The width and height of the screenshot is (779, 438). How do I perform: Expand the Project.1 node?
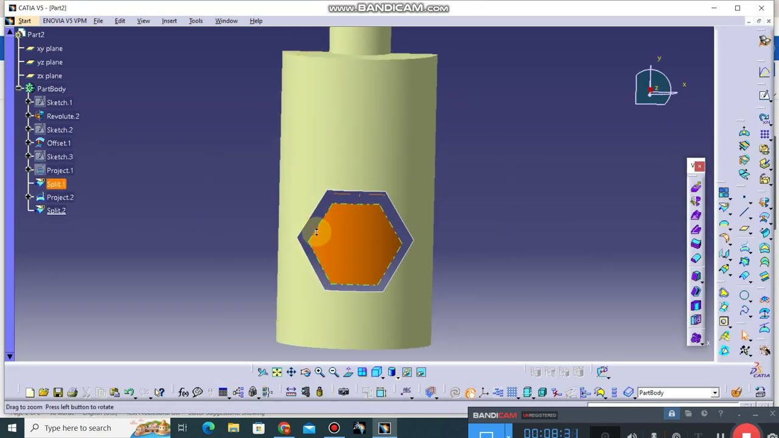point(29,170)
